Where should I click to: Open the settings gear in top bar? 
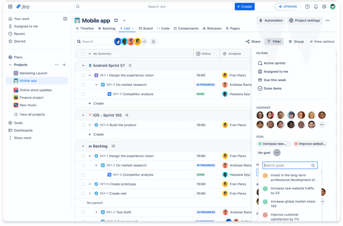click(x=324, y=6)
